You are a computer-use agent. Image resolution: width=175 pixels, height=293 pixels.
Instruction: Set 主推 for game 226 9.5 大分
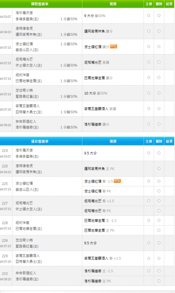(x=149, y=243)
